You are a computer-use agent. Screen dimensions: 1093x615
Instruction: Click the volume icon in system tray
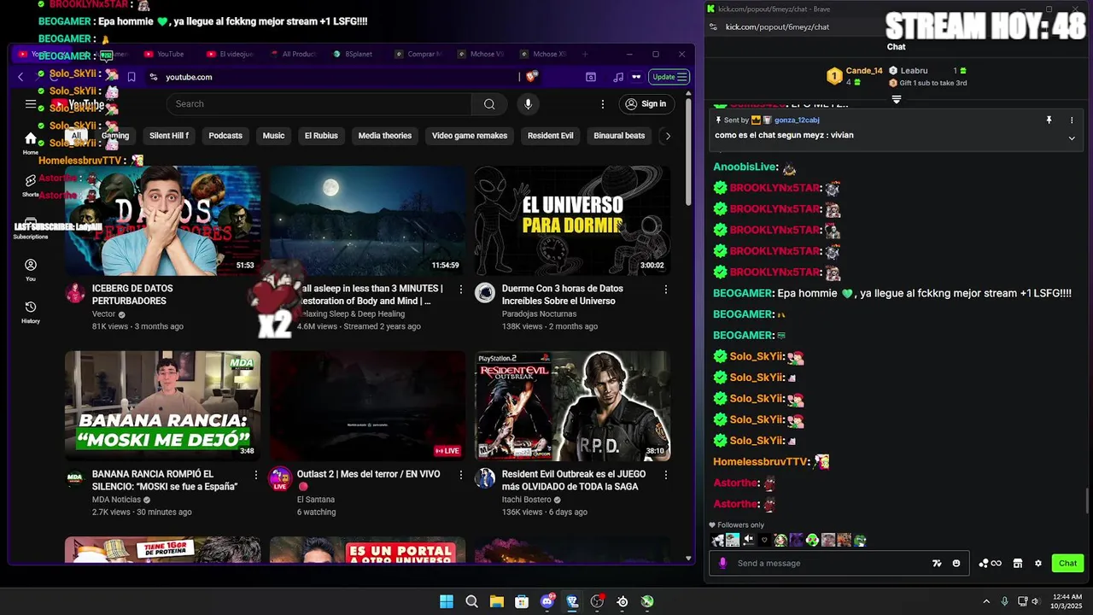click(1035, 601)
